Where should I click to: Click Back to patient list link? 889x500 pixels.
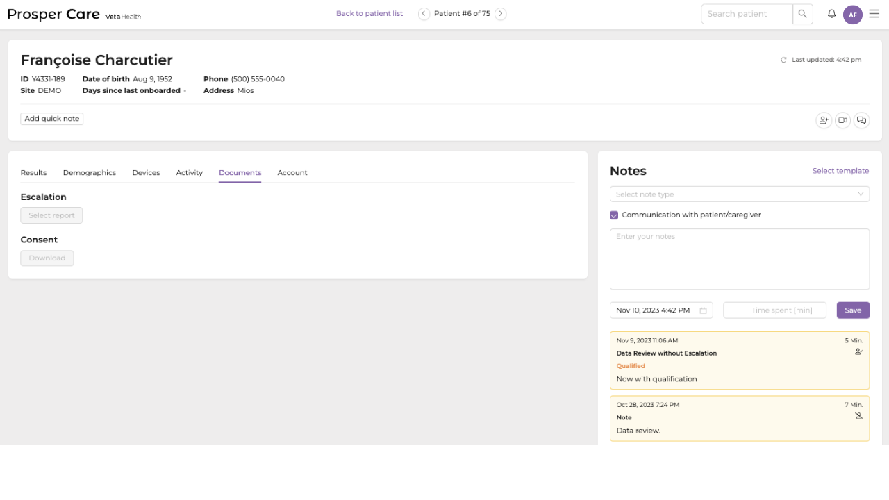[369, 14]
